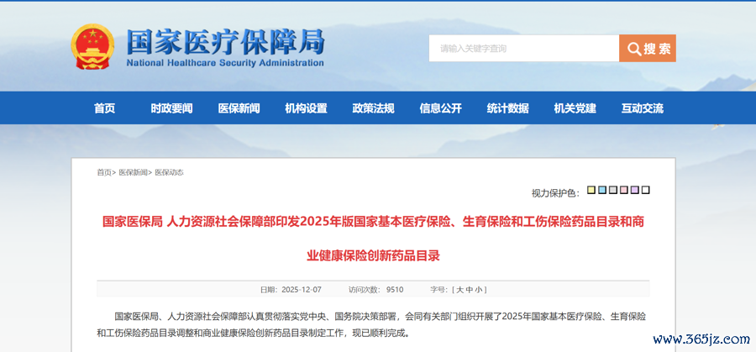Open the 时政要闻 navigation tab

pyautogui.click(x=171, y=108)
